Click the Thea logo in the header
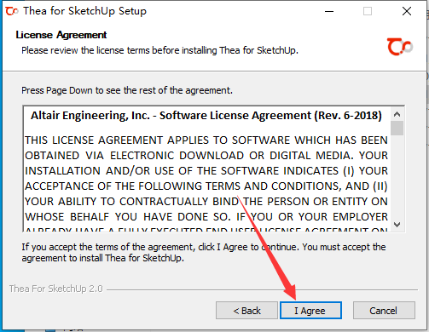This screenshot has width=429, height=332. coord(400,47)
